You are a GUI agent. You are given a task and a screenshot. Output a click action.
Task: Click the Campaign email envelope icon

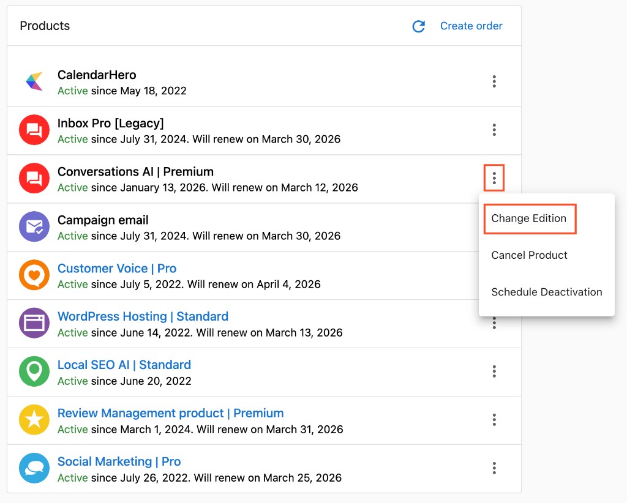point(34,226)
